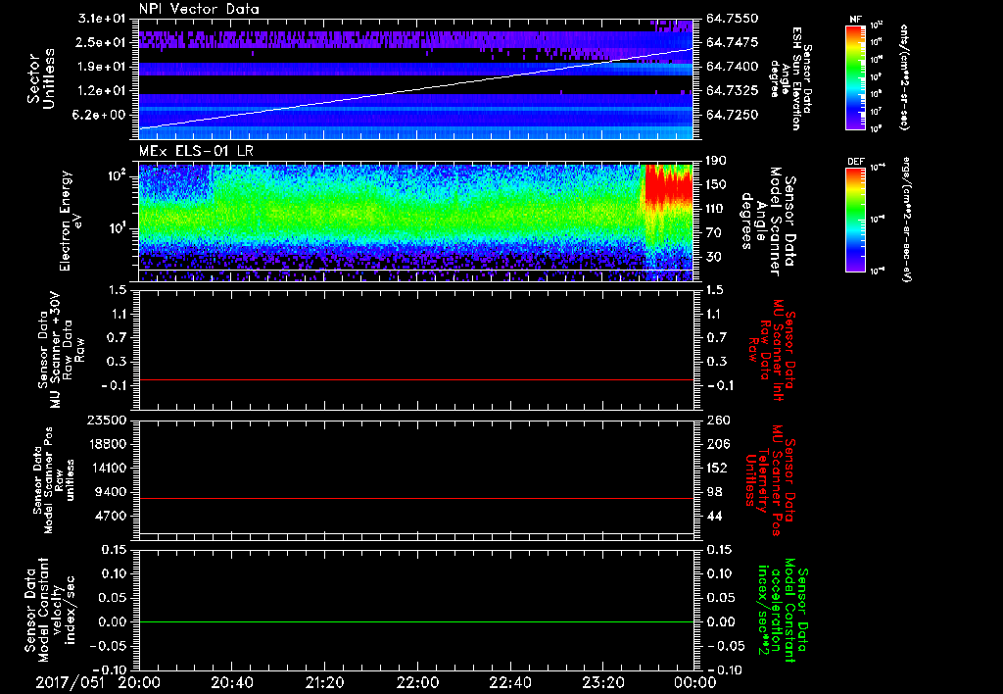Select the 23:20 time axis label
This screenshot has height=694, width=1003.
click(601, 683)
